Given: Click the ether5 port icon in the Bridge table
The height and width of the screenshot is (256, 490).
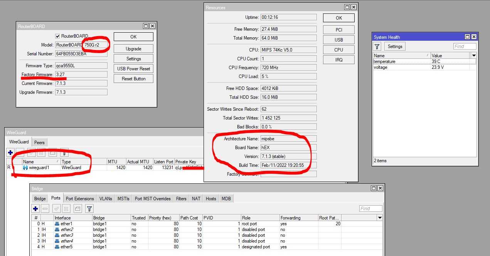Looking at the screenshot, I should click(57, 247).
